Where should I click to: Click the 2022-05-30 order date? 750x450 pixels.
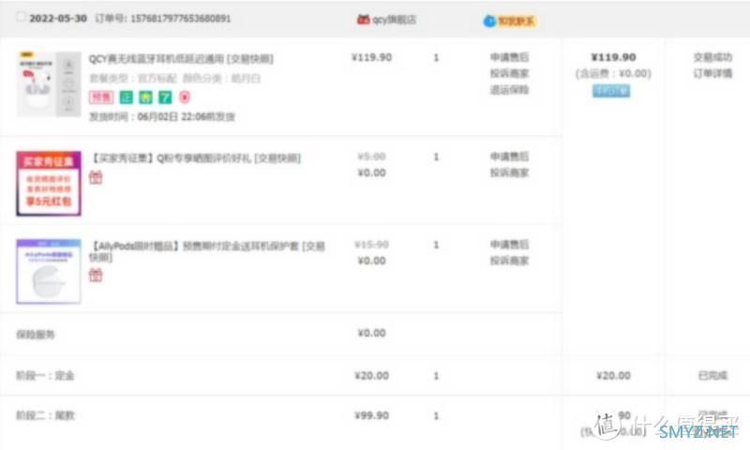click(x=58, y=19)
